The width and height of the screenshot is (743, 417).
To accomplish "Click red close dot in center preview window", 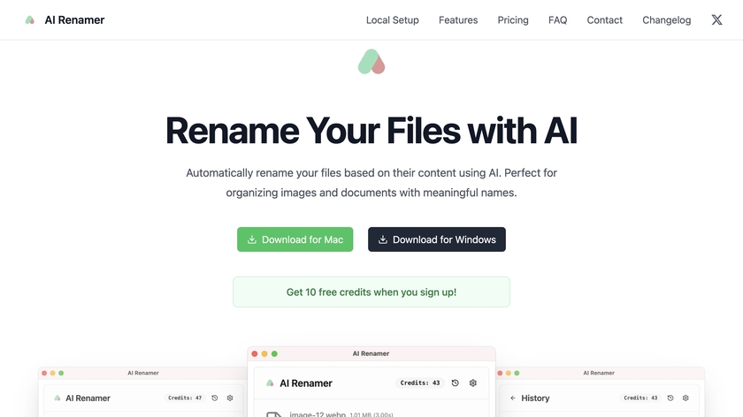I will point(255,353).
